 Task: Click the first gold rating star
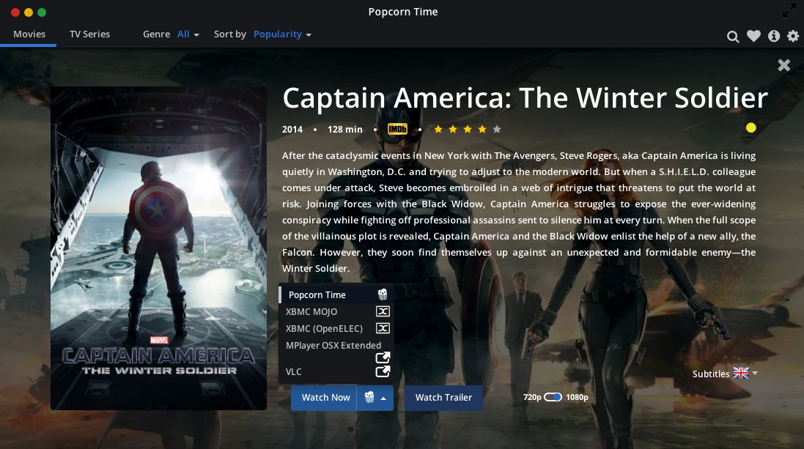438,129
